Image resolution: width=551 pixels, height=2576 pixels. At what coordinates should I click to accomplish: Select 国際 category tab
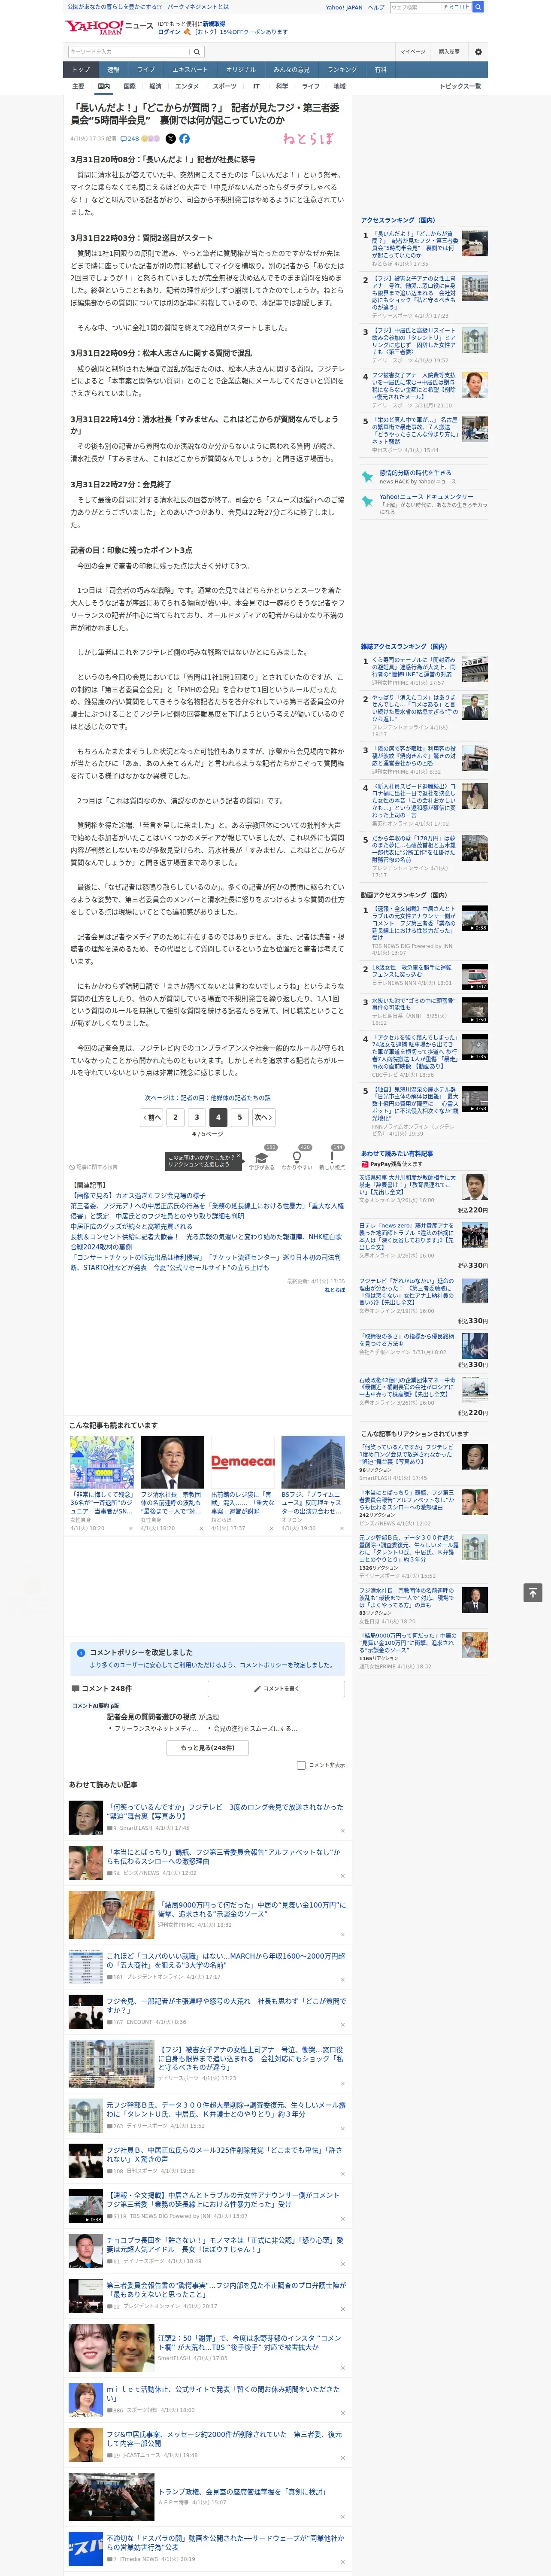click(130, 86)
